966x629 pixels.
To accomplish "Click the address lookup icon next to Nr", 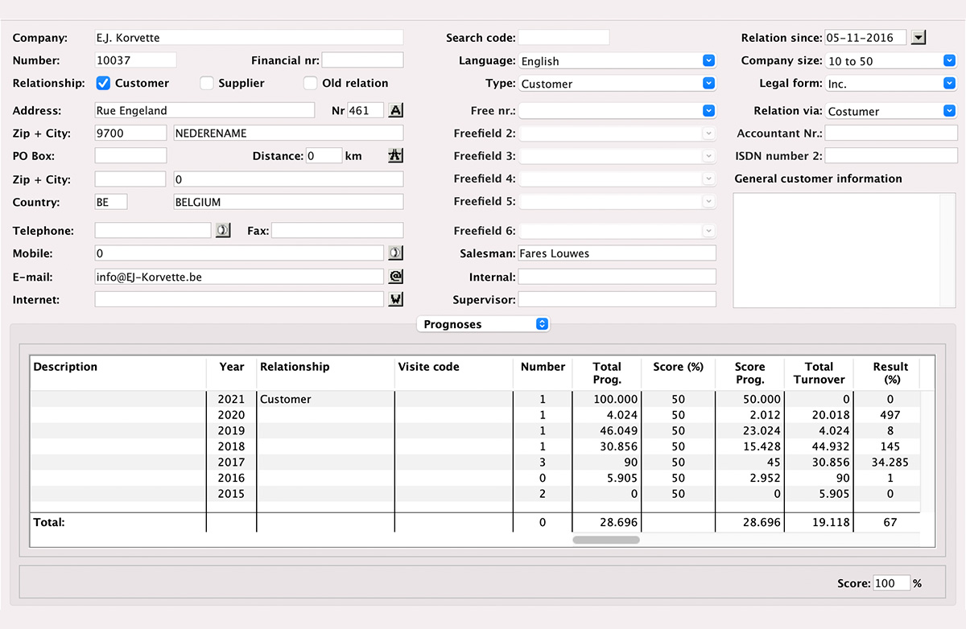I will (x=395, y=110).
